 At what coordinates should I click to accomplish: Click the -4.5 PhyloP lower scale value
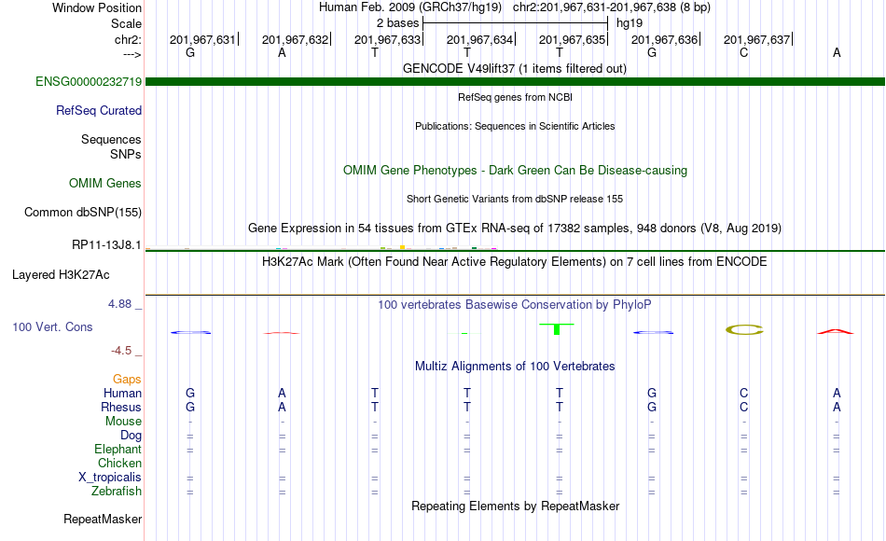(121, 351)
